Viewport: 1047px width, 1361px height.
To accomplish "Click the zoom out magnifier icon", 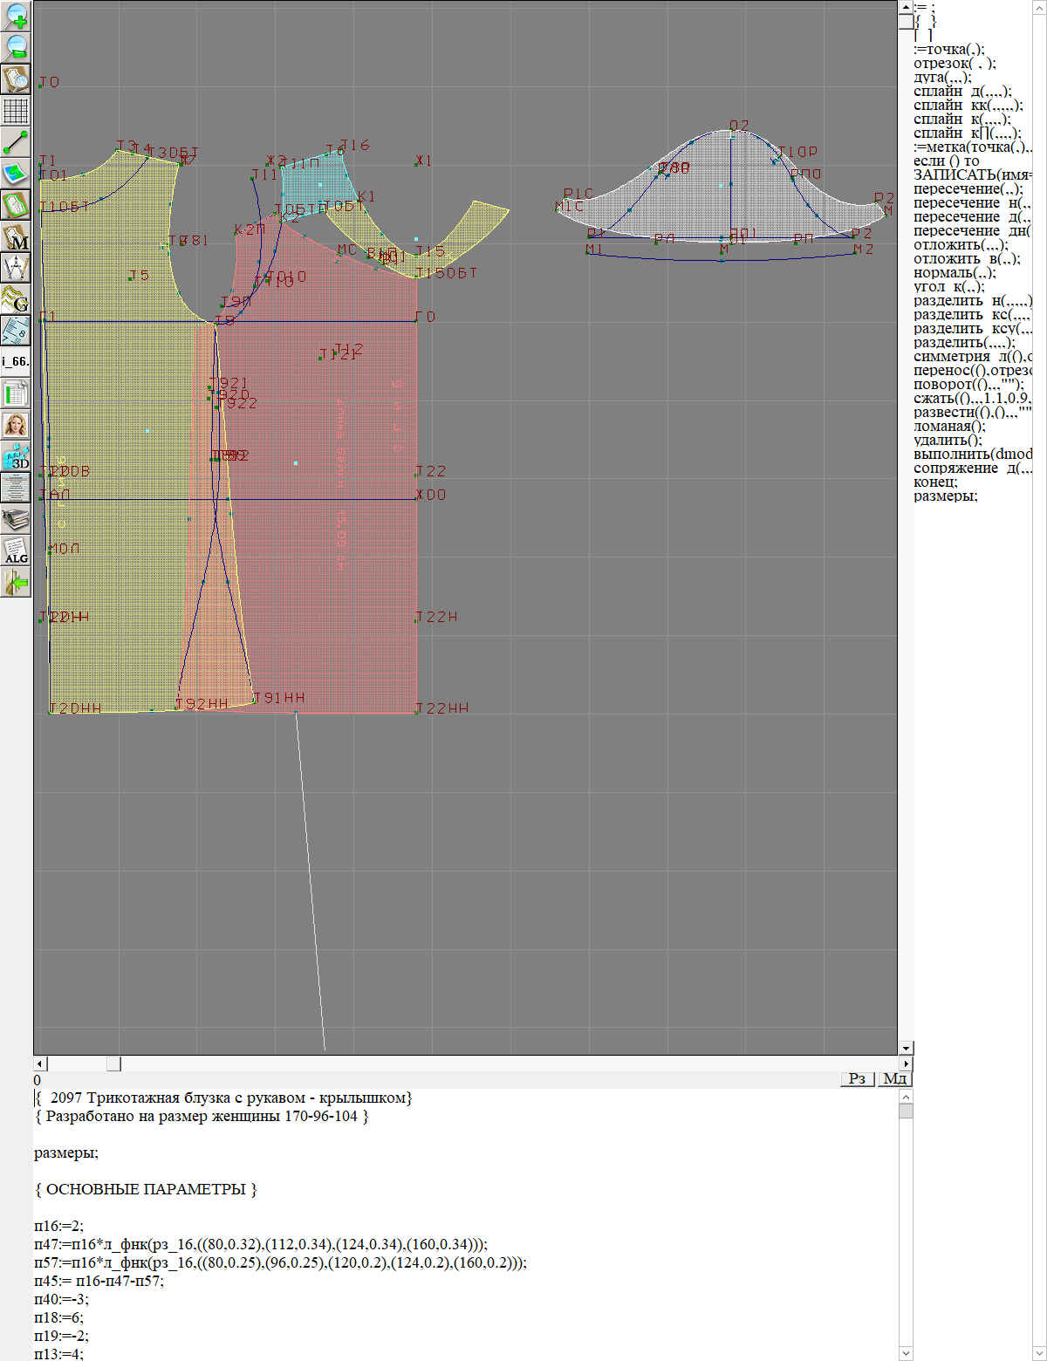I will 16,47.
